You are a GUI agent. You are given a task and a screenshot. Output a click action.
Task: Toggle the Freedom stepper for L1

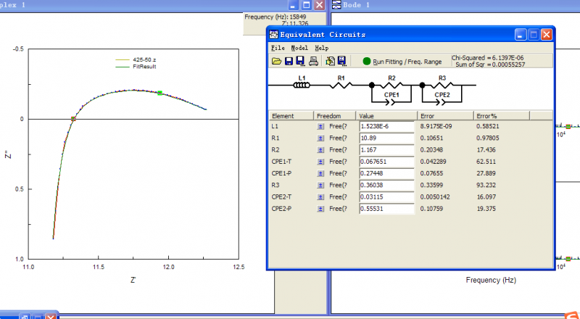coord(321,126)
